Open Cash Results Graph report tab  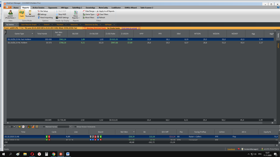pyautogui.click(x=28, y=25)
